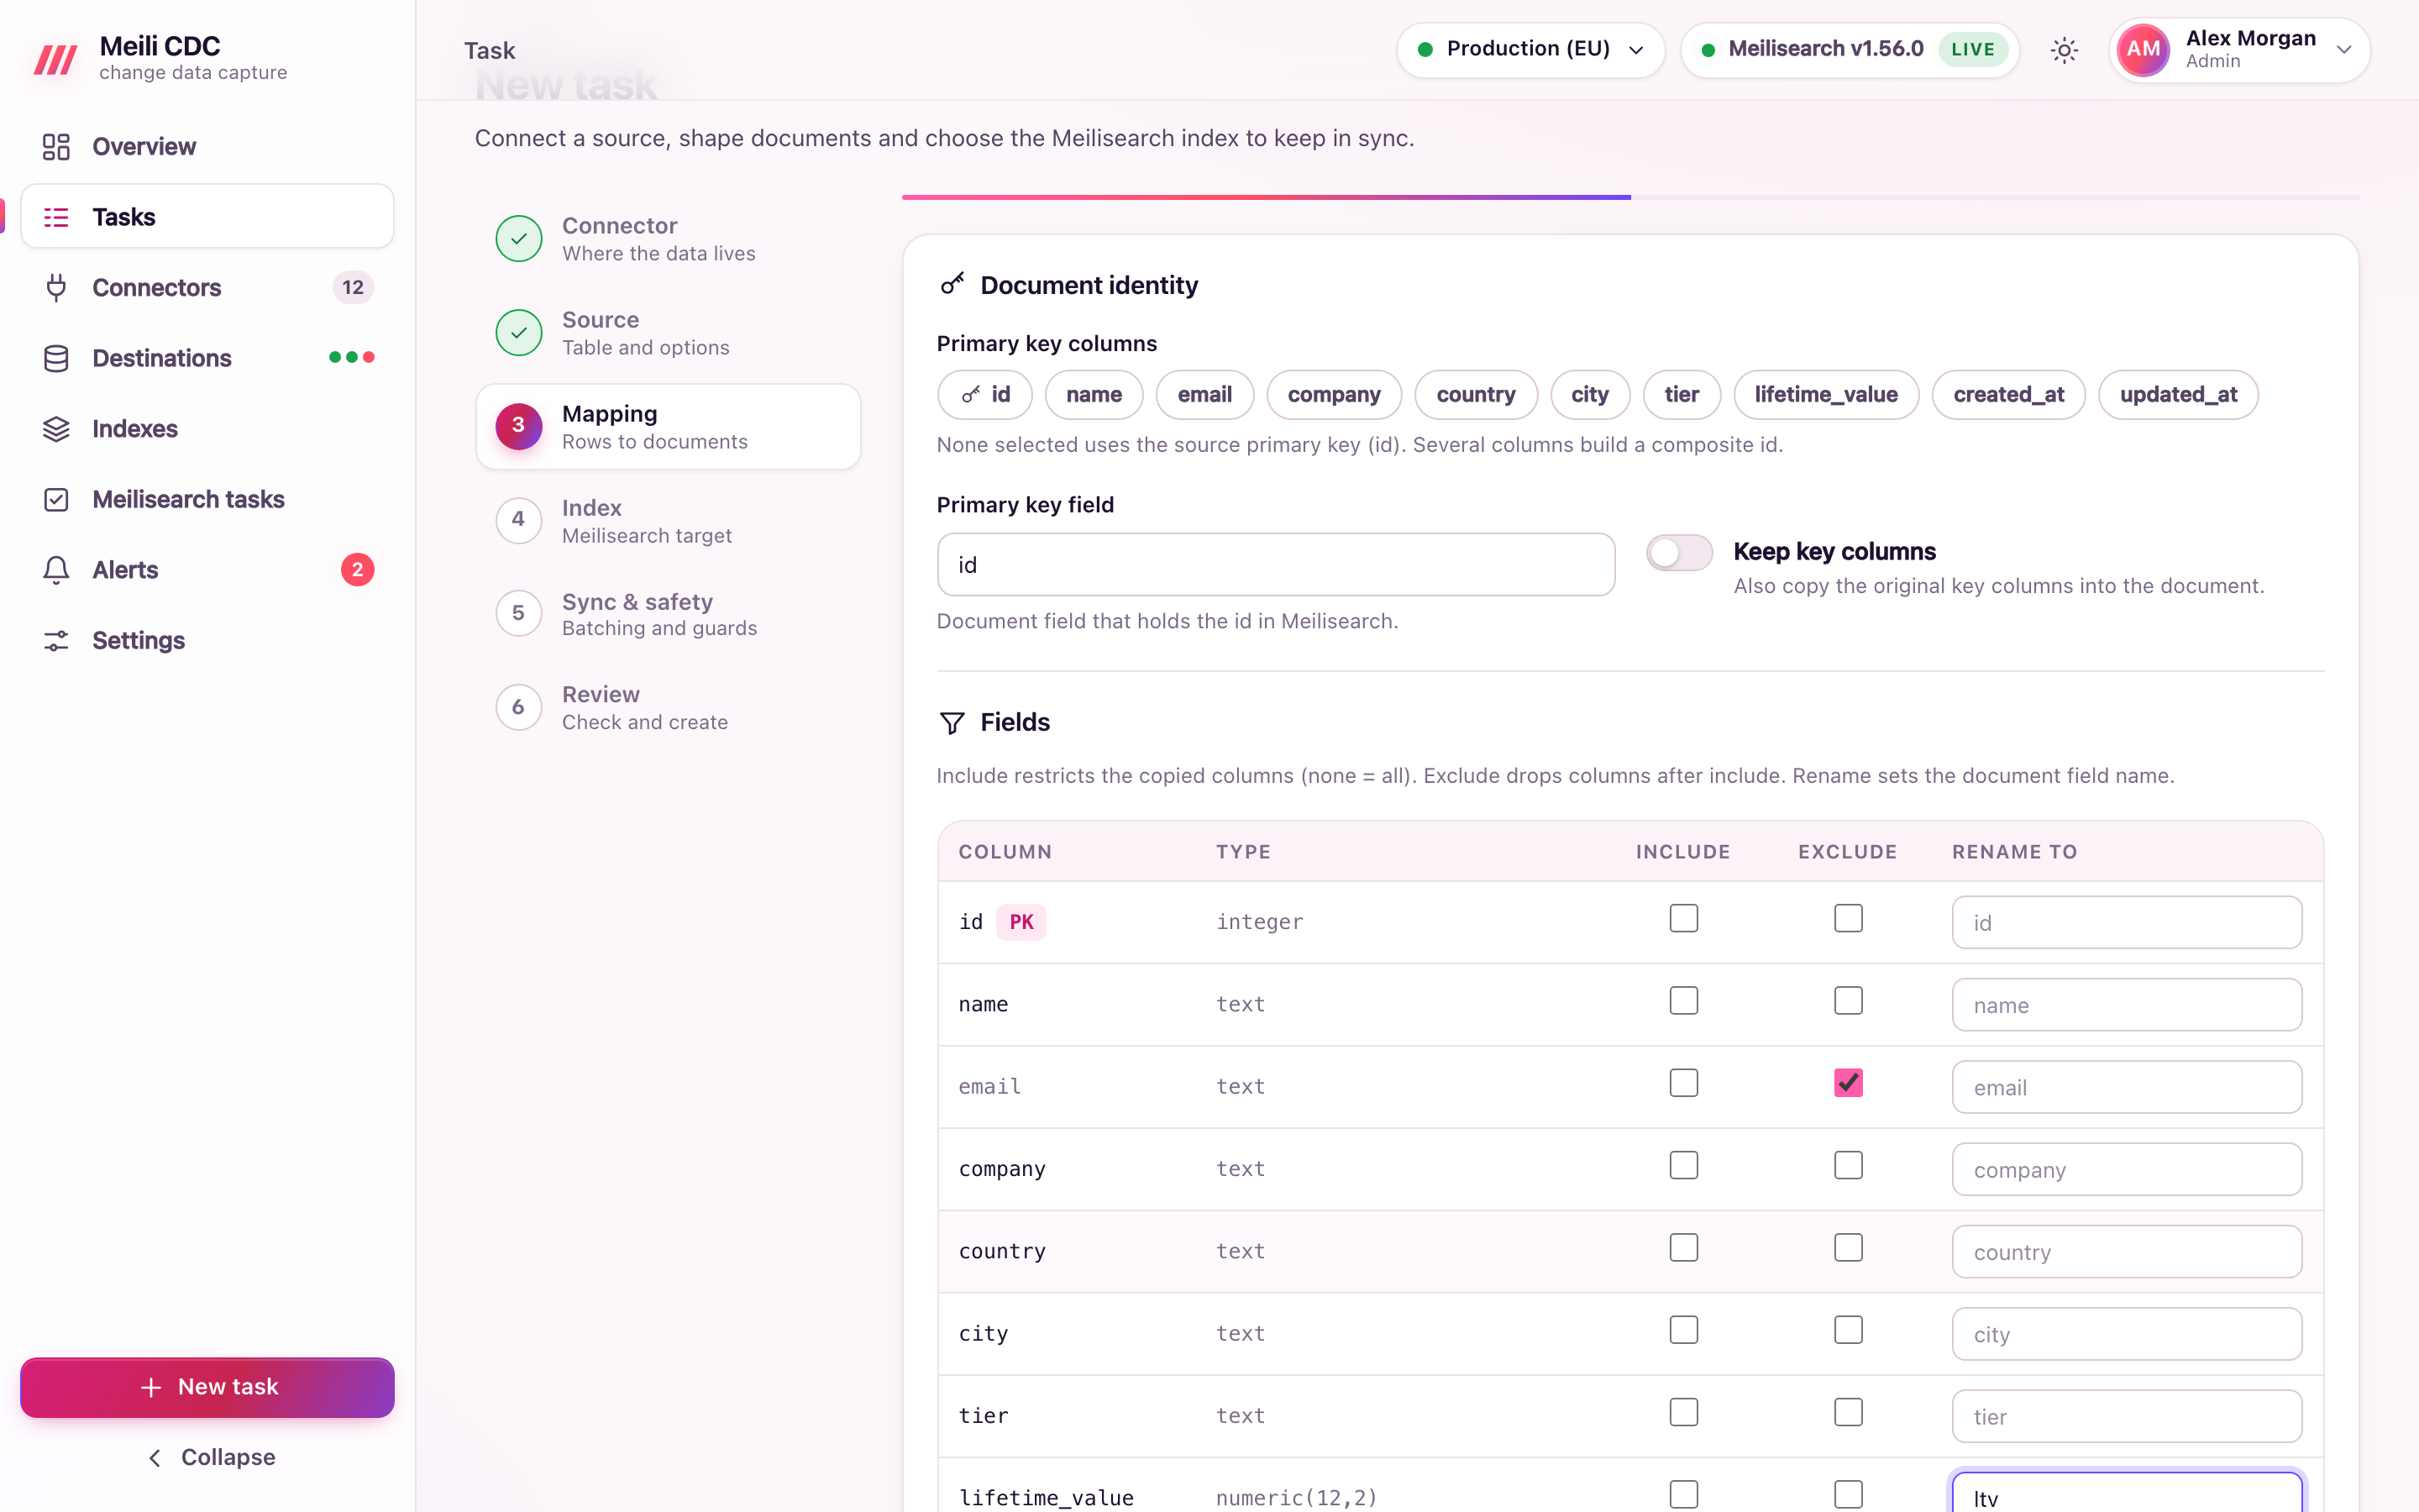The height and width of the screenshot is (1512, 2419).
Task: Click the Connectors count badge 12
Action: coord(353,288)
